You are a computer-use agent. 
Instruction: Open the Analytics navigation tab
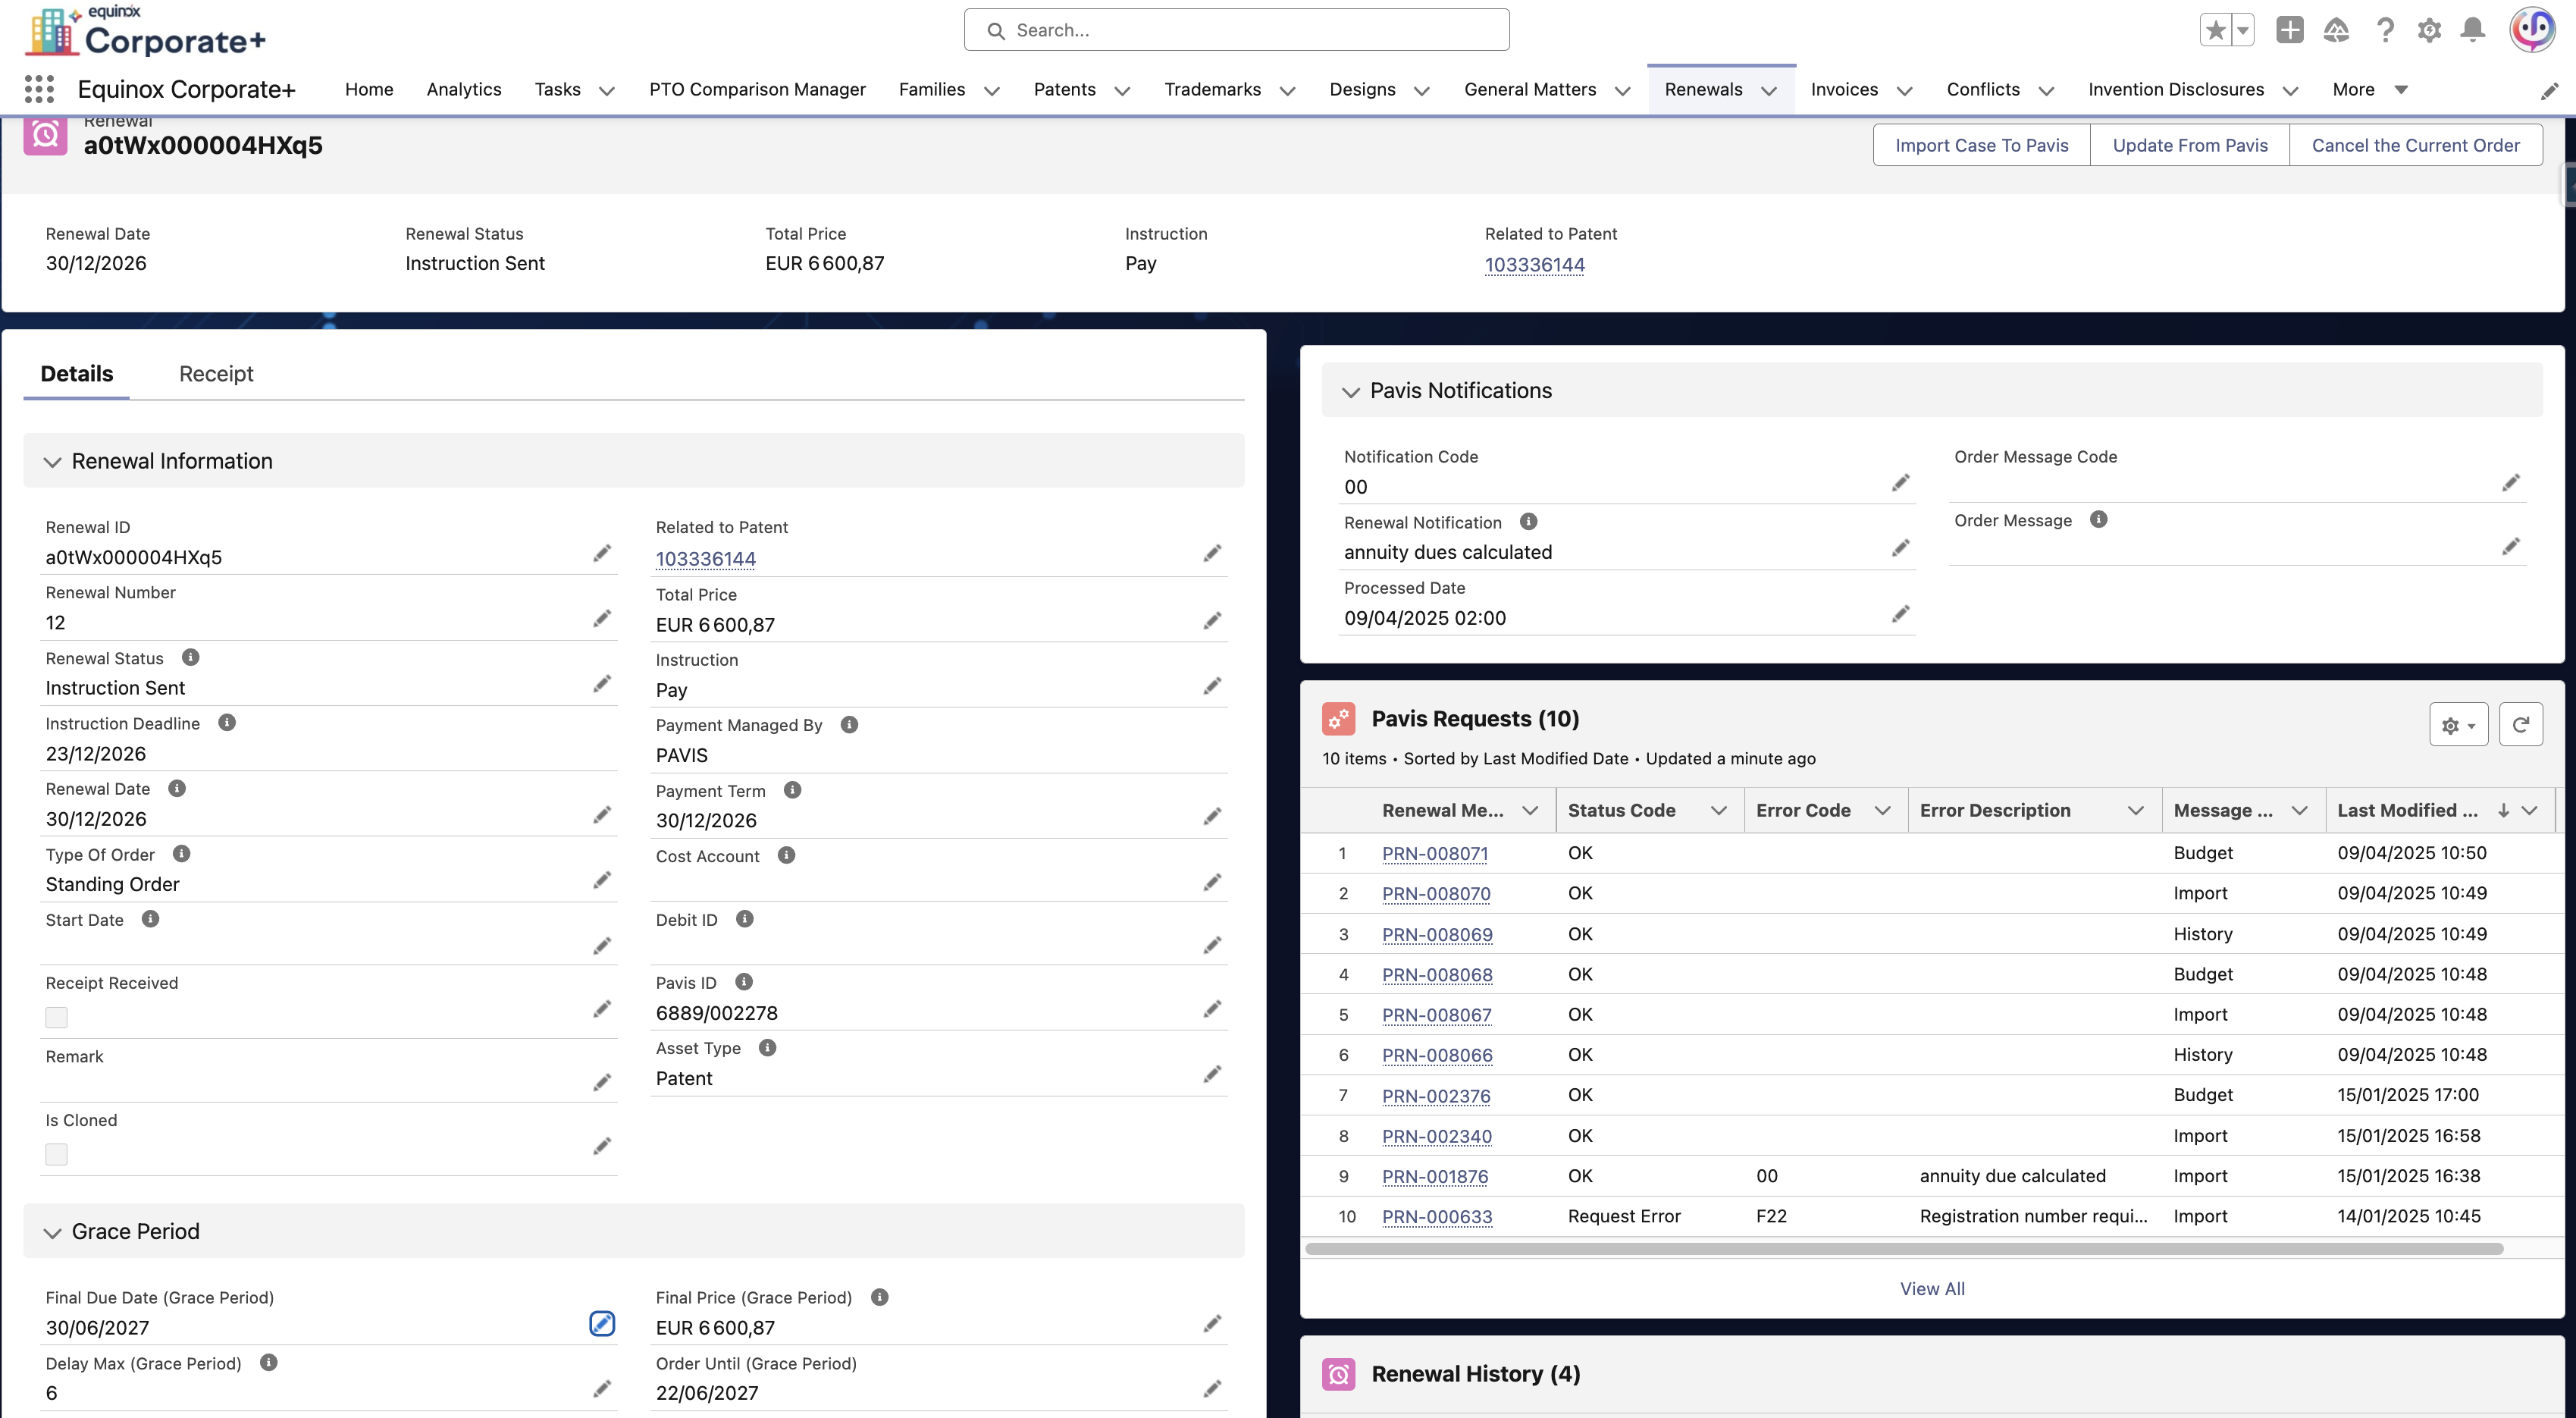coord(463,89)
